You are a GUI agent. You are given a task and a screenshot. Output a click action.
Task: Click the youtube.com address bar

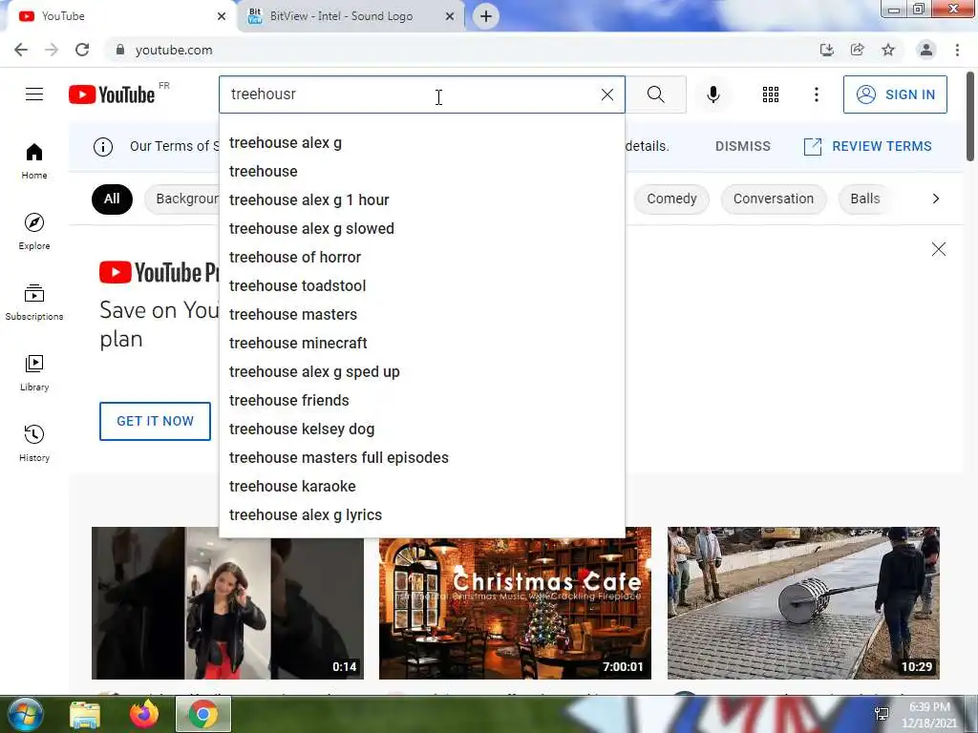point(461,50)
